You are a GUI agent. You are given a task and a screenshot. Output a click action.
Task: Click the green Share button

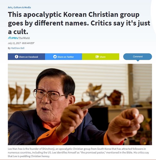coord(101,56)
